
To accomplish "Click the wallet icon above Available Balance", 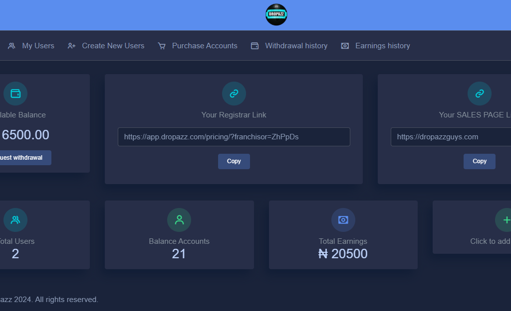I will point(15,94).
